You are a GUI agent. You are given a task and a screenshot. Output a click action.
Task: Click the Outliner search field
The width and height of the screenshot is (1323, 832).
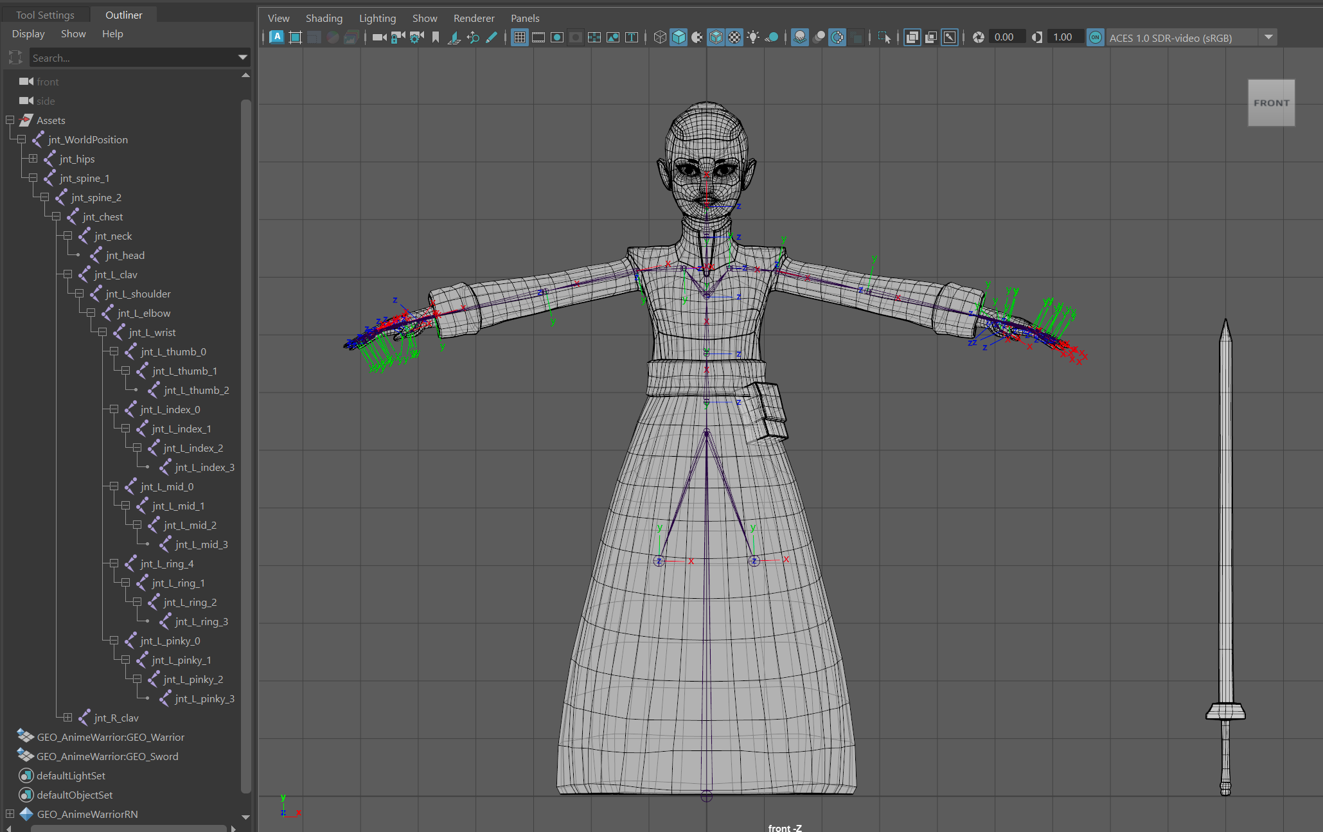pyautogui.click(x=133, y=58)
